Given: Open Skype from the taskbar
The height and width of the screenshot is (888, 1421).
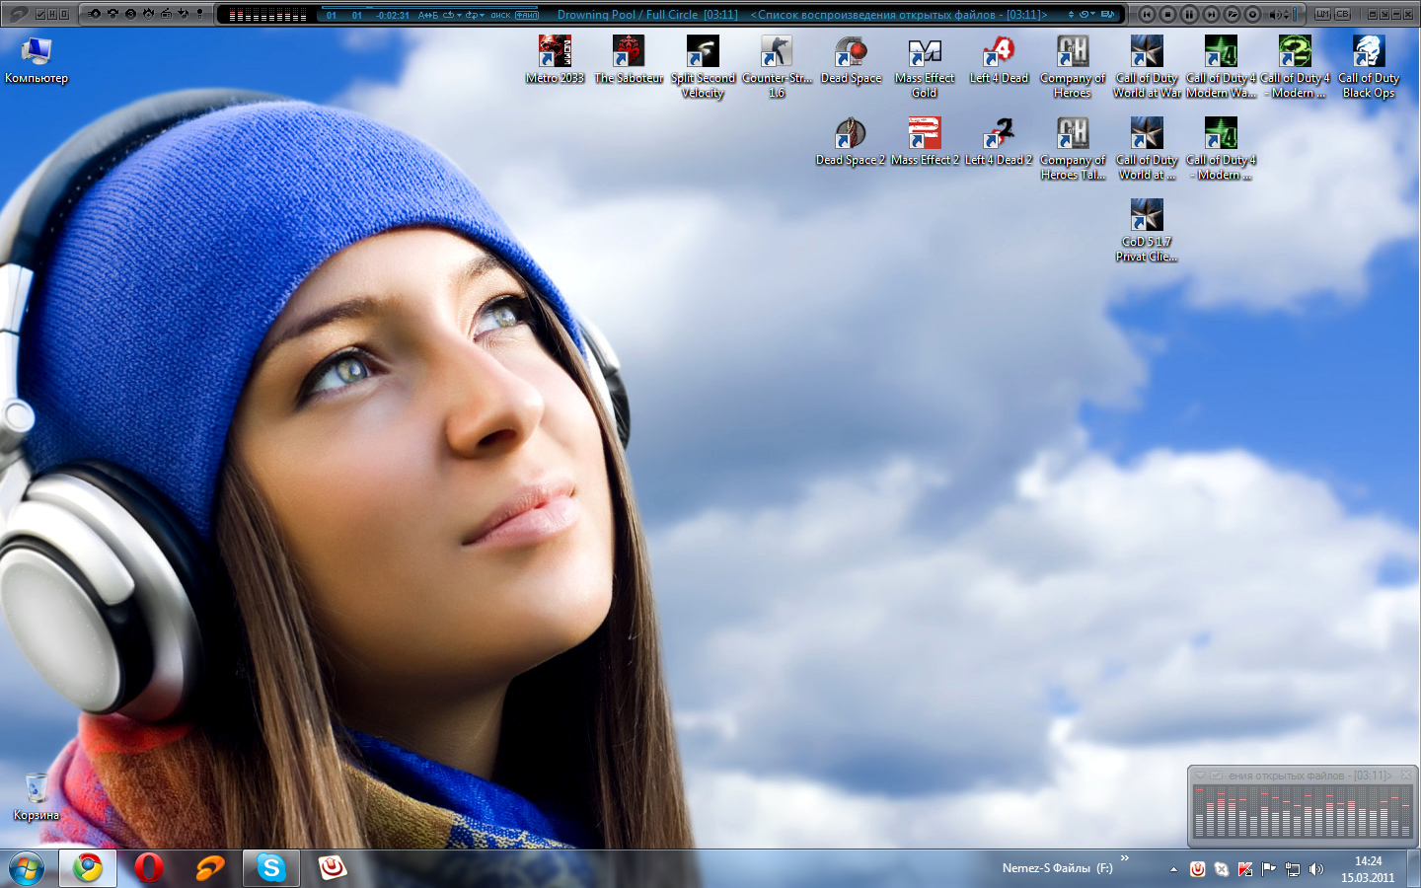Looking at the screenshot, I should (270, 867).
